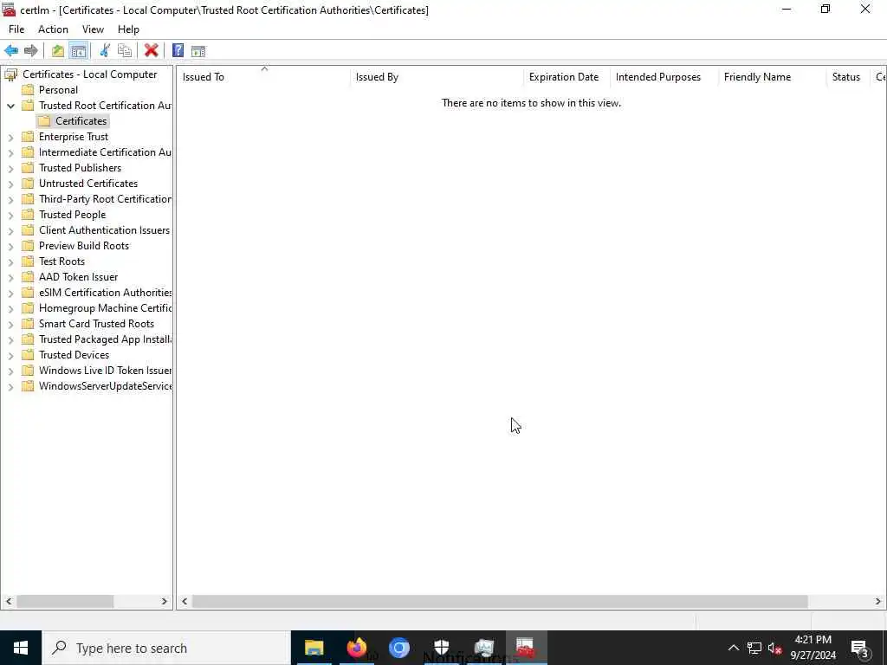Select Homegroup Machine Certificates folder
This screenshot has height=665, width=887.
(105, 308)
